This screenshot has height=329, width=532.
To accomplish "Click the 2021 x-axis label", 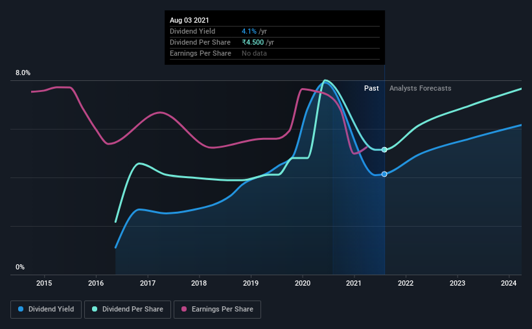I will coord(354,283).
